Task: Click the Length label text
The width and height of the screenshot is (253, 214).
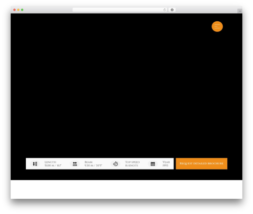Action: (50, 162)
